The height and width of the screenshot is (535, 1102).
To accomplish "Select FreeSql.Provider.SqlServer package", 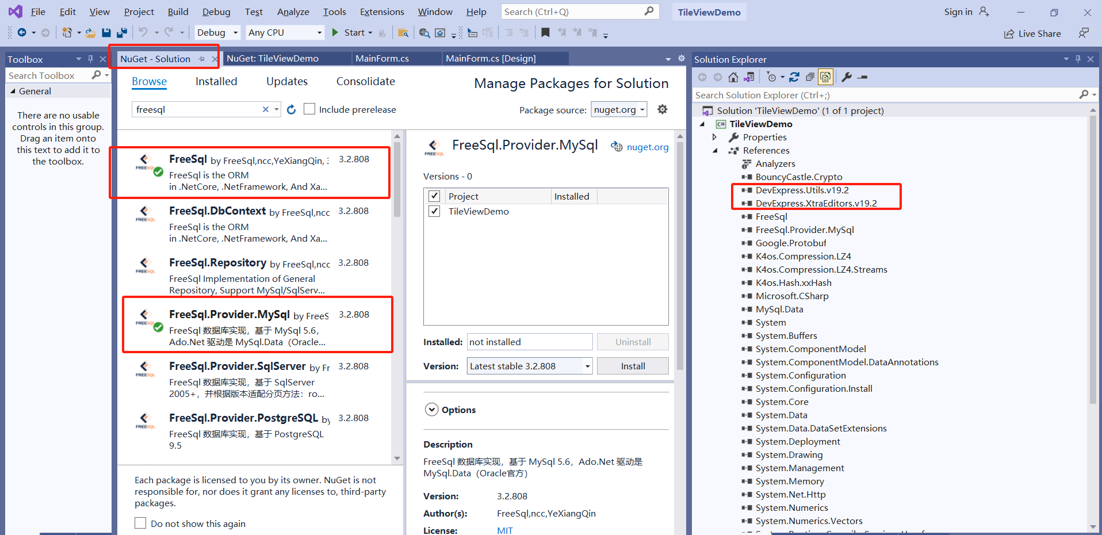I will coord(254,380).
